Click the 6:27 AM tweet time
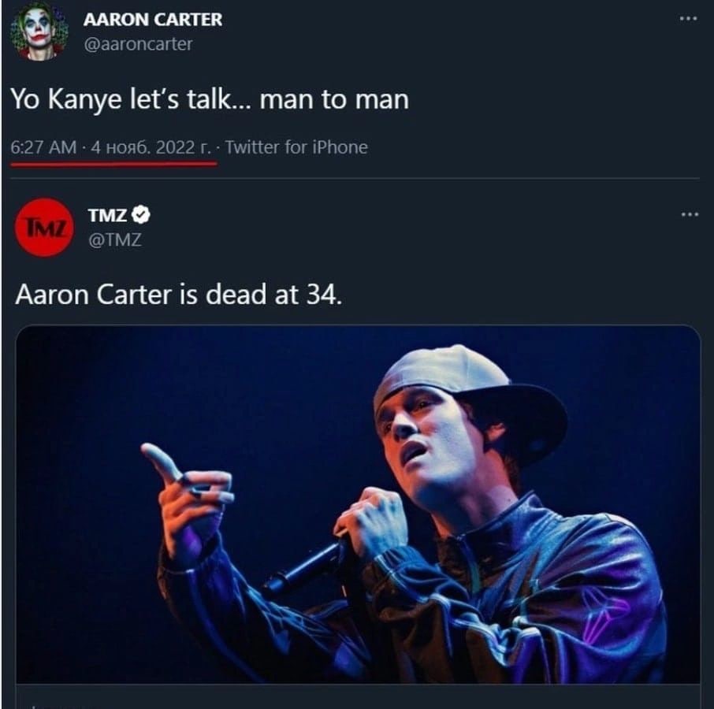 click(43, 147)
